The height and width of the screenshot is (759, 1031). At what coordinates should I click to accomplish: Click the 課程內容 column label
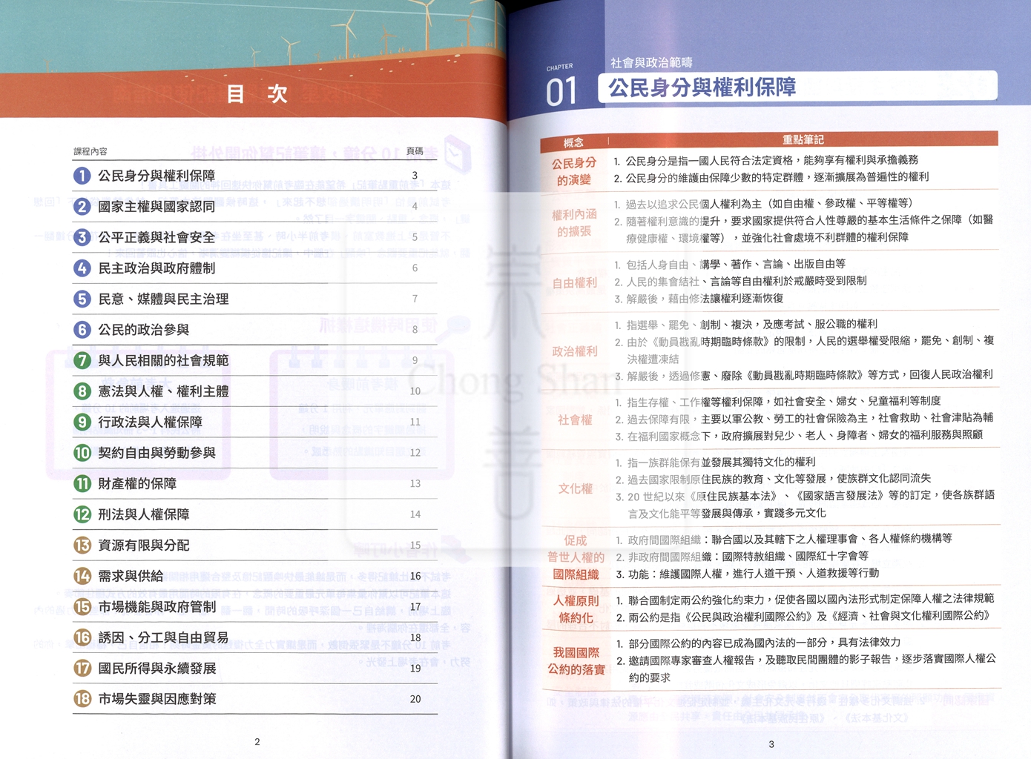[90, 151]
